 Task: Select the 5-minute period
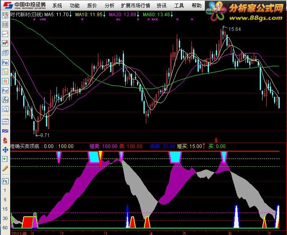(5, 200)
